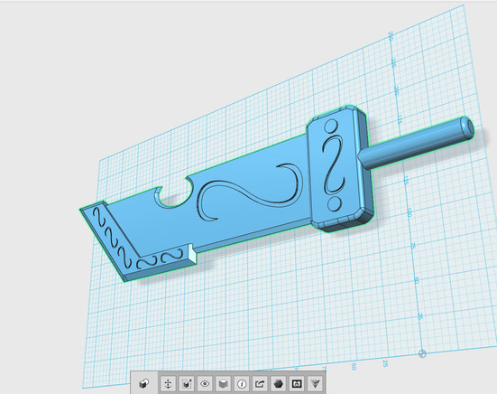Image resolution: width=497 pixels, height=394 pixels.
Task: Select the cylindrical sword handle
Action: click(x=419, y=142)
